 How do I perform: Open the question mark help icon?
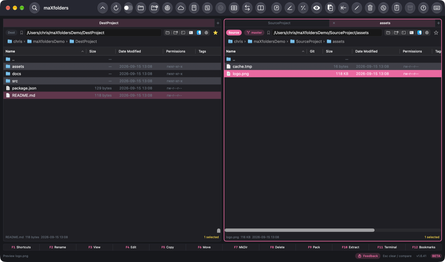point(423,8)
